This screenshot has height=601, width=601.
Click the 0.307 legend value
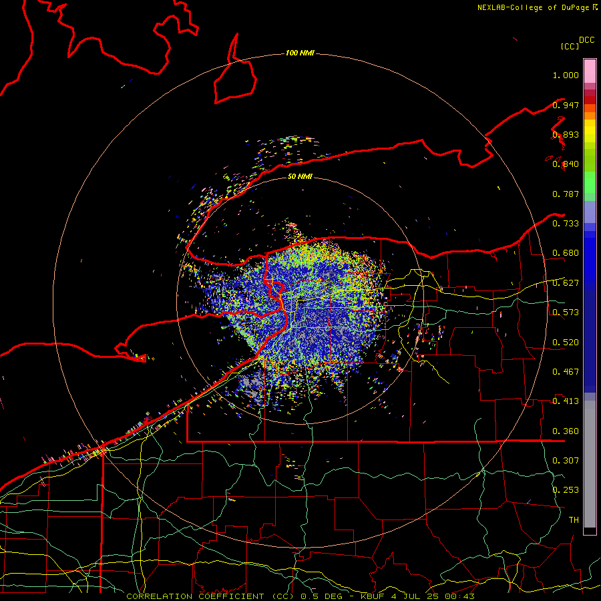(566, 461)
